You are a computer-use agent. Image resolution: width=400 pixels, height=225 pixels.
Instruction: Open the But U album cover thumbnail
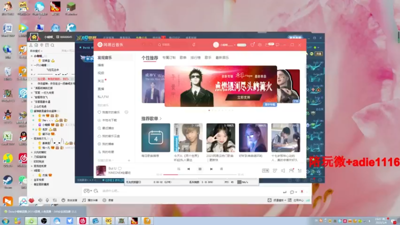[101, 170]
